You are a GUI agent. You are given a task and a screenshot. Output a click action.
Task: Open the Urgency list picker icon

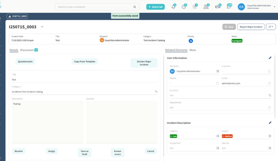217,136
